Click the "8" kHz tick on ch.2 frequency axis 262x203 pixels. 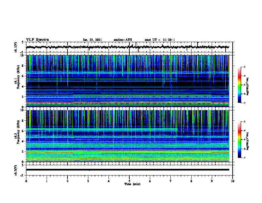23,121
